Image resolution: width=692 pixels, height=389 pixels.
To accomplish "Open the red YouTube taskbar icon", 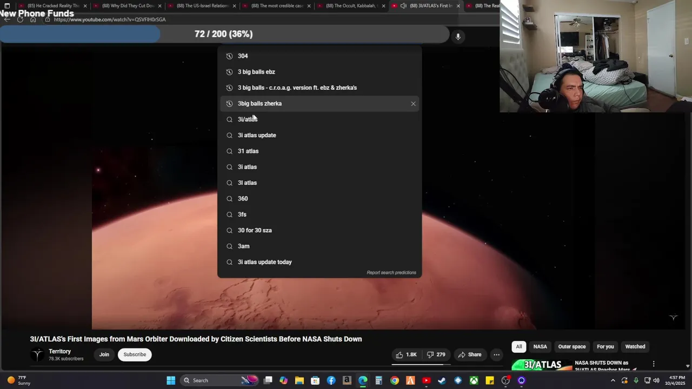I will point(426,380).
